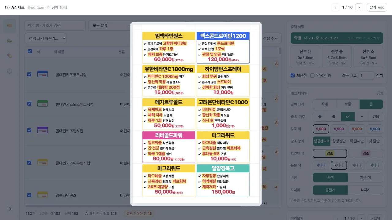
Task: Open the megaphone icon in left sidebar
Action: pyautogui.click(x=9, y=41)
